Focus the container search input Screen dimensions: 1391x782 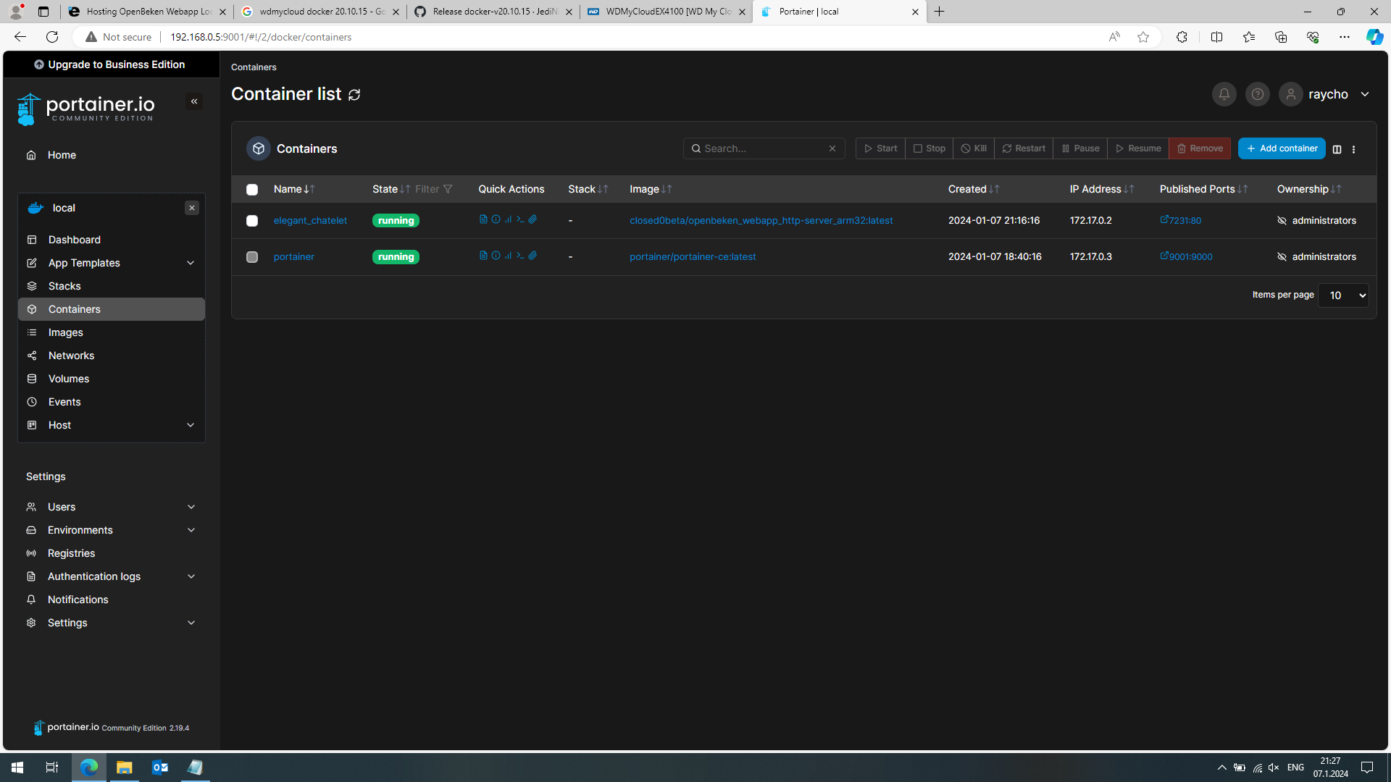pos(764,148)
